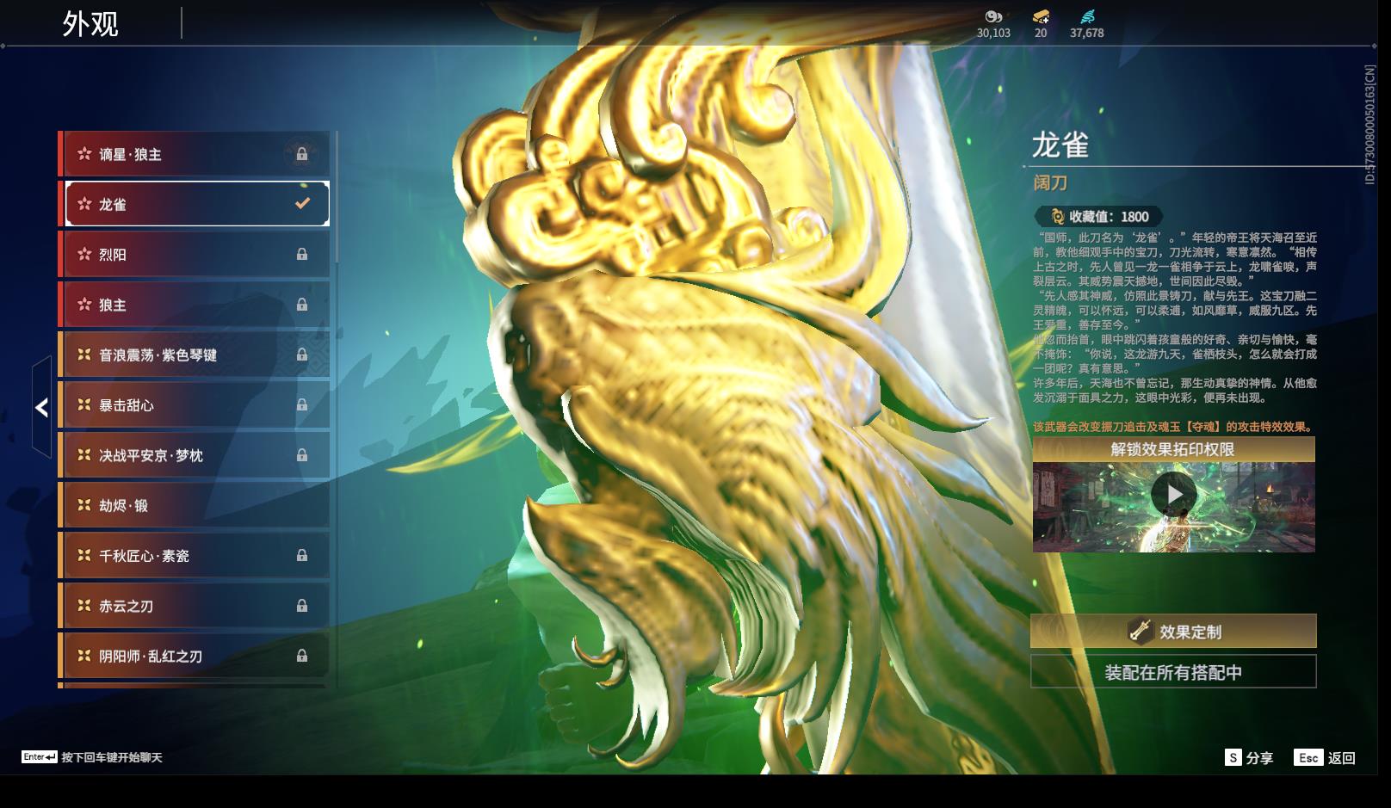
Task: Choose the 音浪震荡·紫色琴键 weapon skin
Action: pyautogui.click(x=195, y=355)
